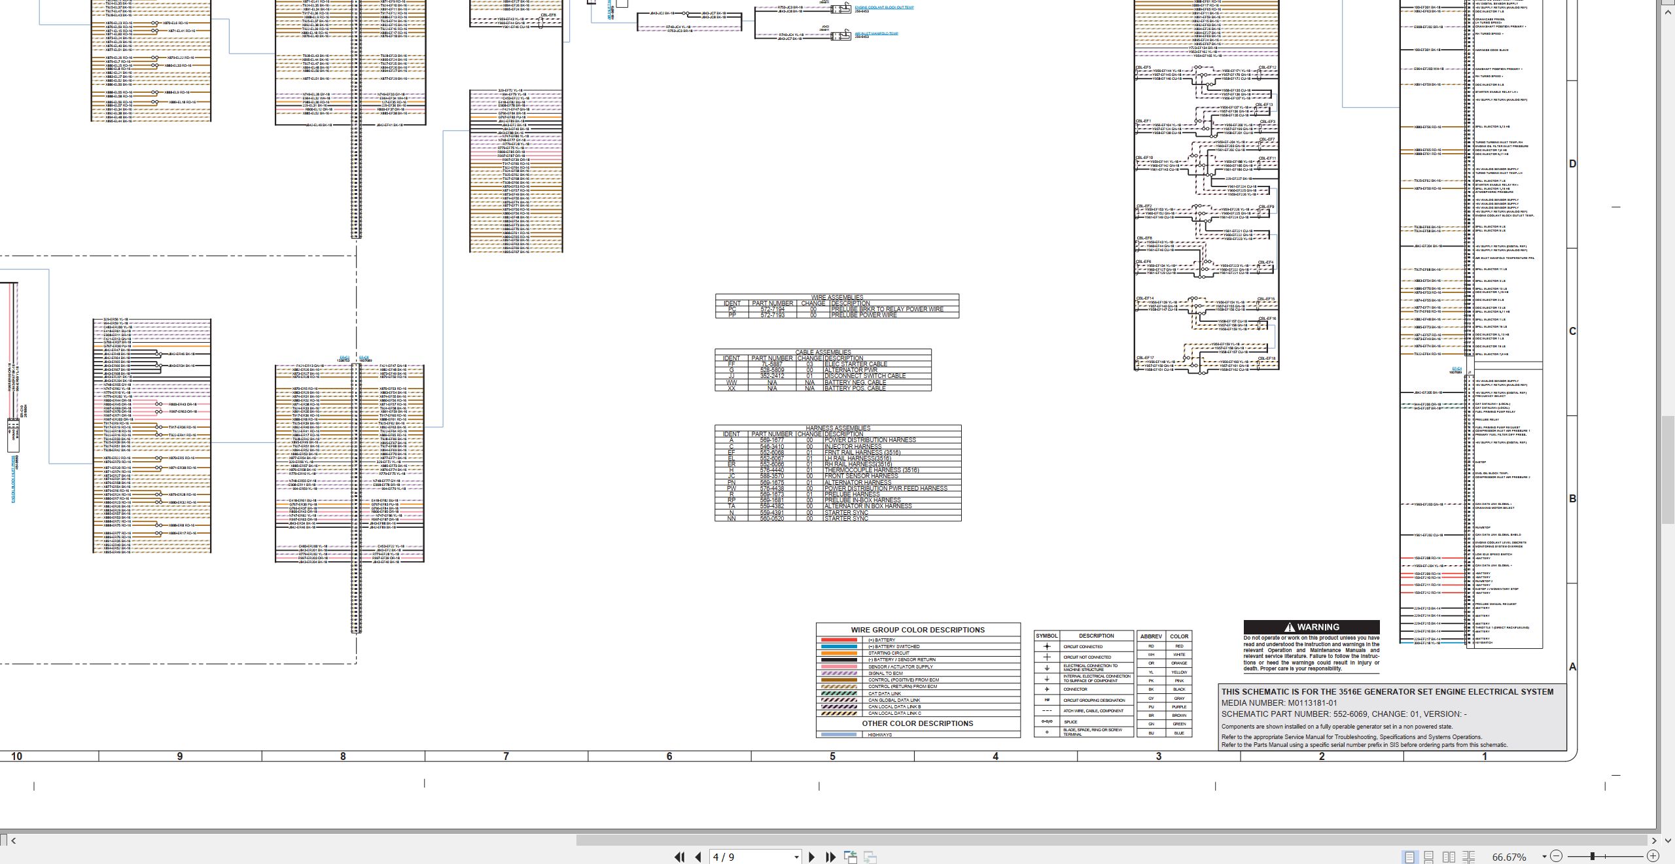Click the ABBREV column header
The width and height of the screenshot is (1675, 864).
(x=1151, y=636)
